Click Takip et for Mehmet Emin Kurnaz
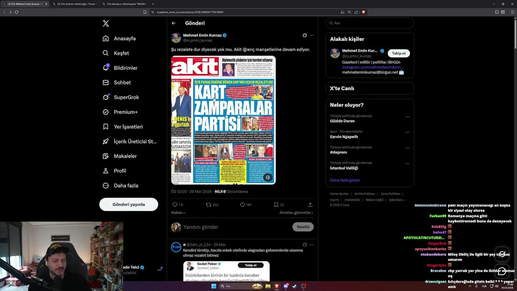The width and height of the screenshot is (517, 291). tap(399, 53)
